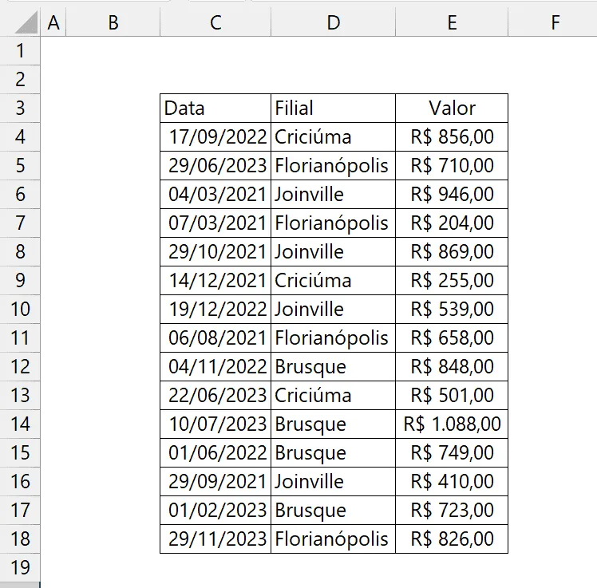Click the Valor header cell
Screen dimensions: 597x588
point(452,108)
